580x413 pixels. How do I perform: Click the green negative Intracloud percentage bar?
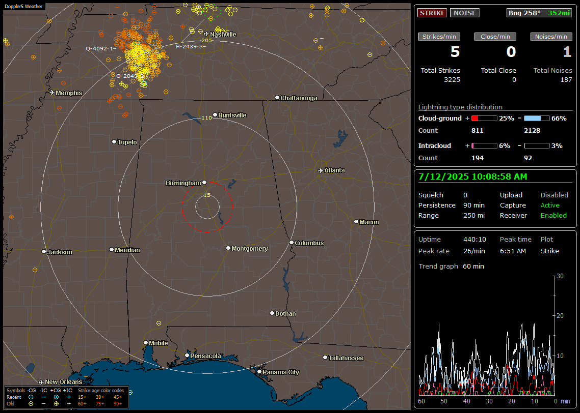point(537,146)
